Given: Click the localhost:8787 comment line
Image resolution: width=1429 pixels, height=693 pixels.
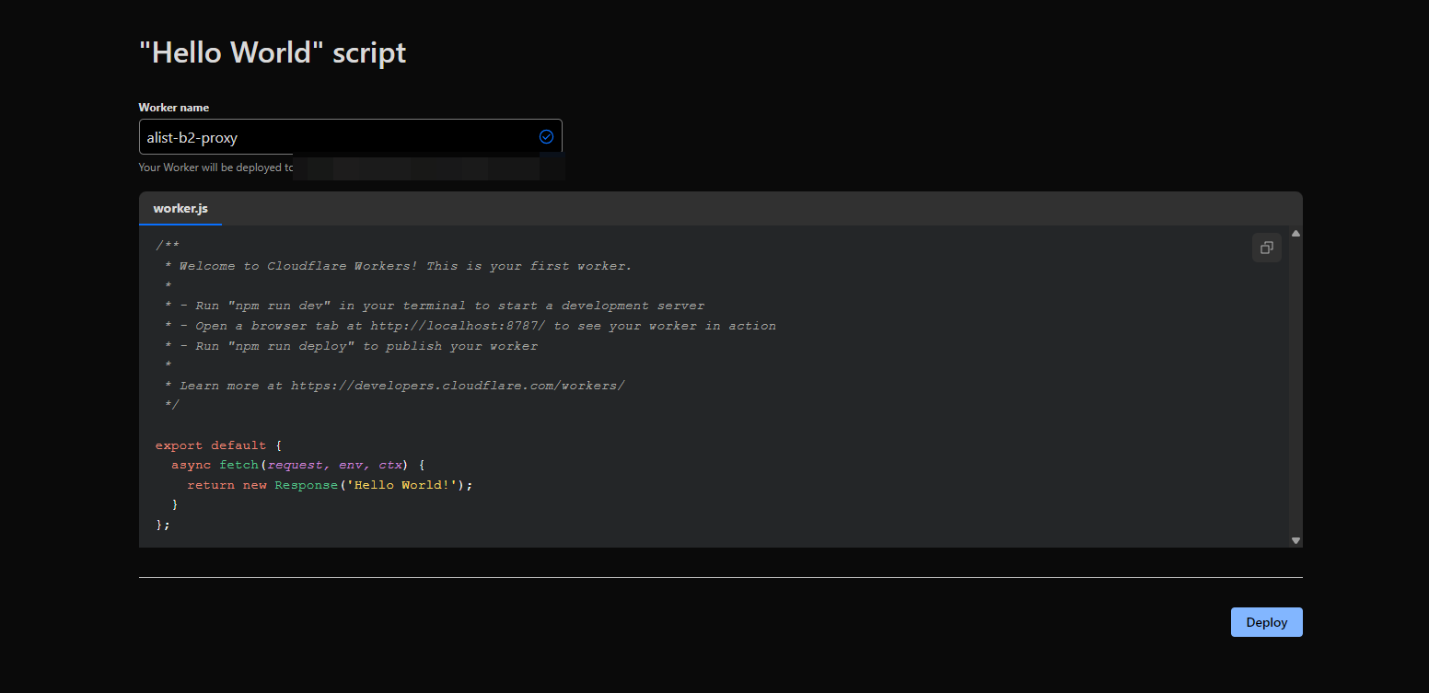Looking at the screenshot, I should point(470,326).
